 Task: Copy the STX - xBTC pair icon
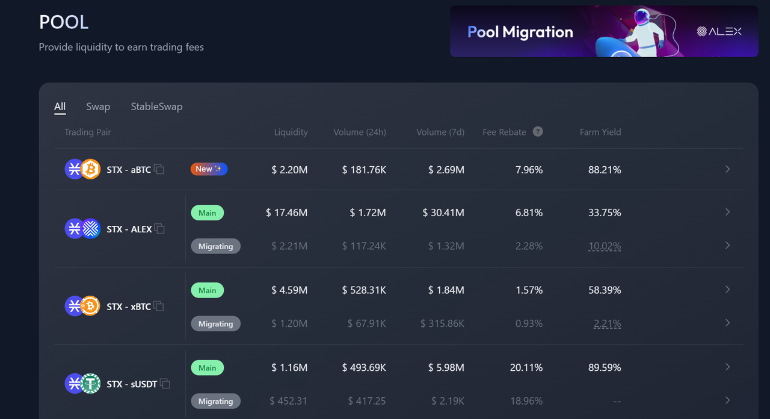click(159, 306)
